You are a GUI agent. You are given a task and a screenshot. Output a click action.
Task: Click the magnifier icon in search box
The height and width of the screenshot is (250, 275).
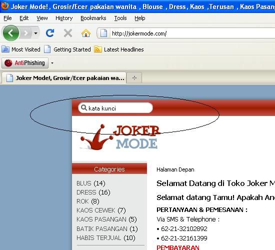click(84, 107)
